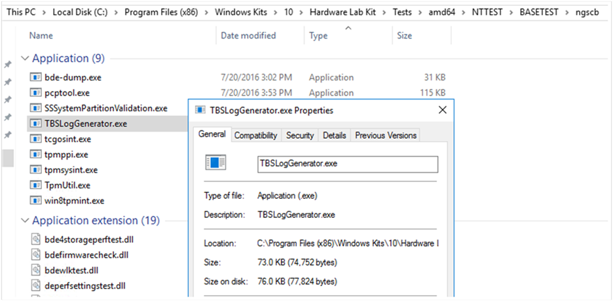Open the Security tab
The height and width of the screenshot is (301, 613).
point(300,135)
